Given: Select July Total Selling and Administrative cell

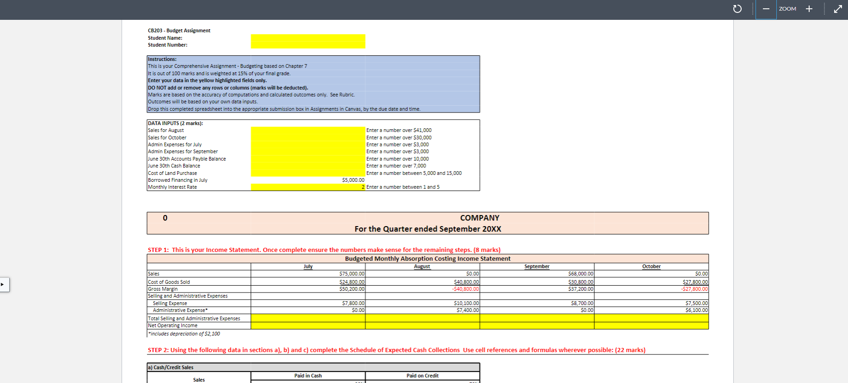Looking at the screenshot, I should 308,318.
